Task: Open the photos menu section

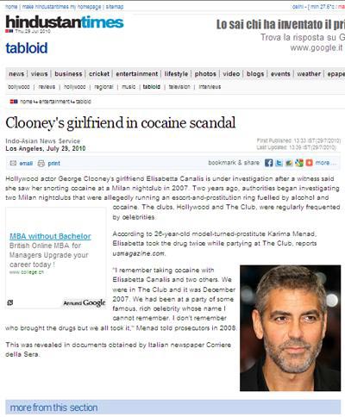Action: [x=205, y=74]
